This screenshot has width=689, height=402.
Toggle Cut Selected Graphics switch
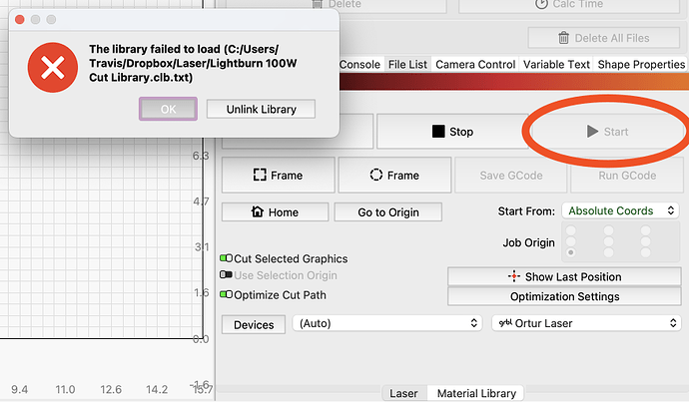(227, 258)
